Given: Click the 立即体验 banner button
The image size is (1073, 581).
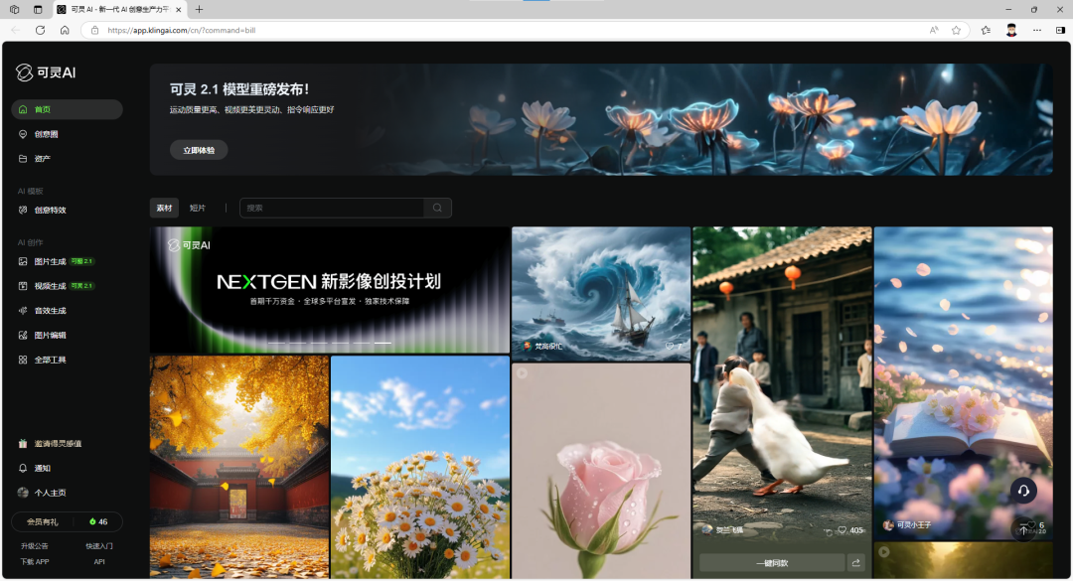Looking at the screenshot, I should point(199,150).
